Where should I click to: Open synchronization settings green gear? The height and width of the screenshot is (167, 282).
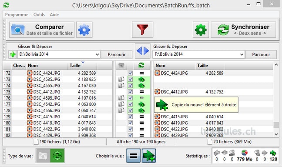[x=201, y=30]
